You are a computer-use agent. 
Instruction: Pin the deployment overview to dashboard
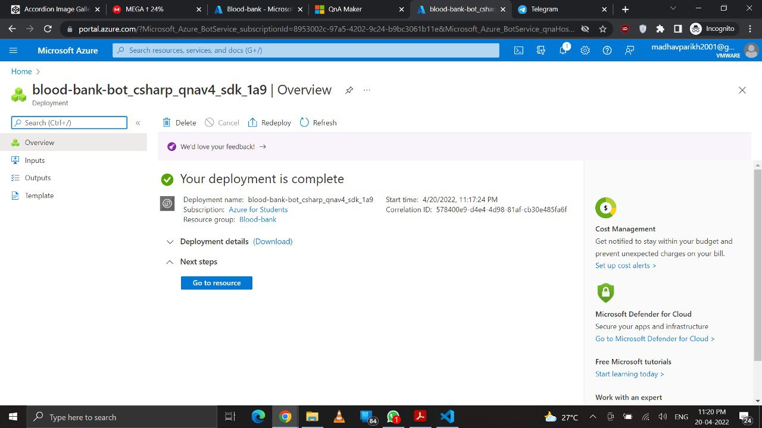(349, 90)
